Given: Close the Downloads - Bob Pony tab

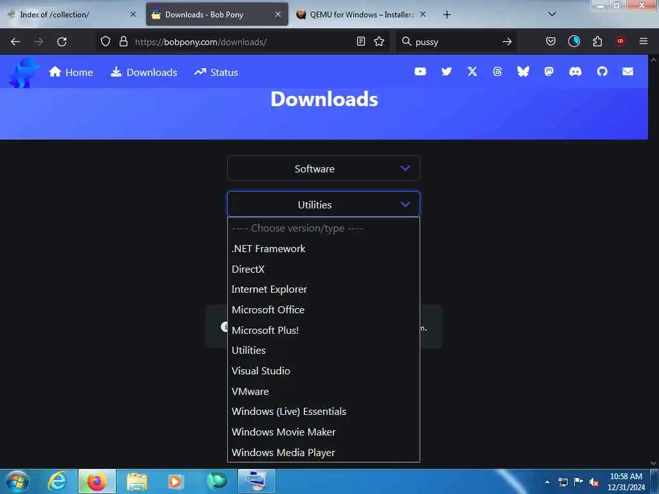Looking at the screenshot, I should pos(278,14).
